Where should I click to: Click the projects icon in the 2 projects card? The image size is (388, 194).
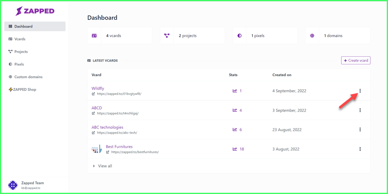tap(167, 36)
